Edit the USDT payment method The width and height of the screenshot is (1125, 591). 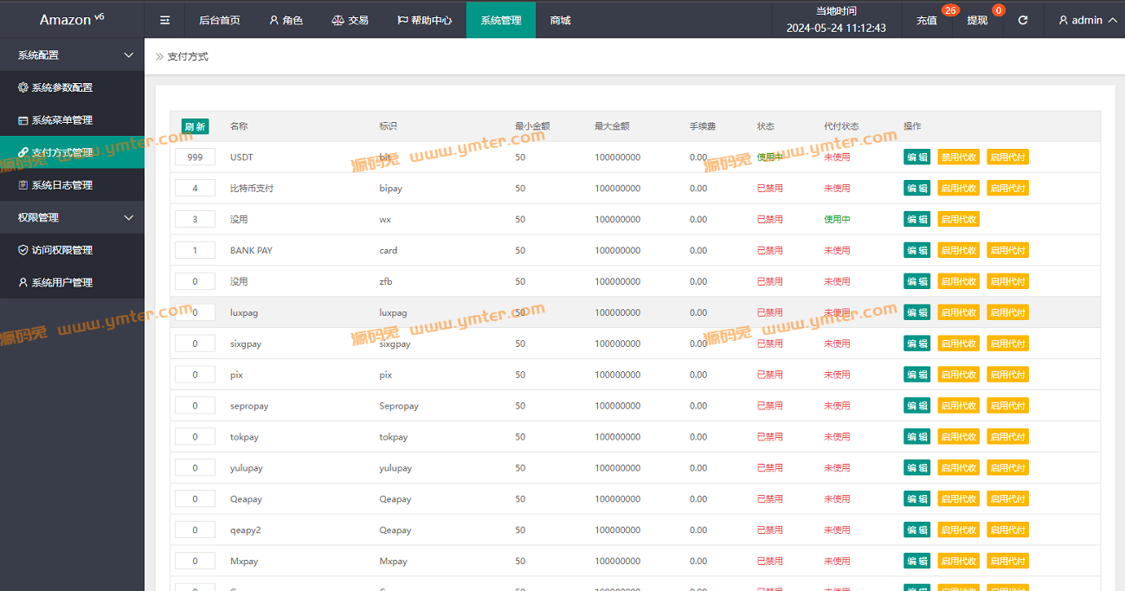[x=917, y=157]
